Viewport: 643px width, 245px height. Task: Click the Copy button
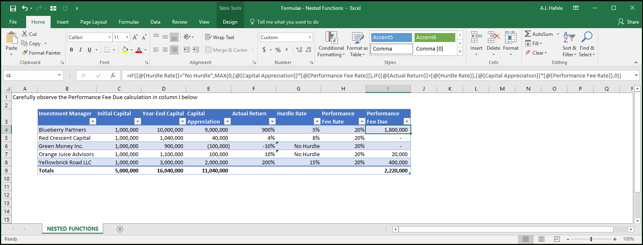click(31, 43)
